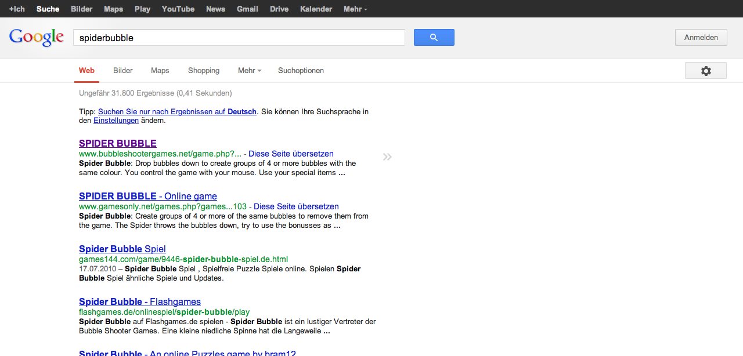
Task: Click the Anmelden sign-in button
Action: click(x=701, y=38)
